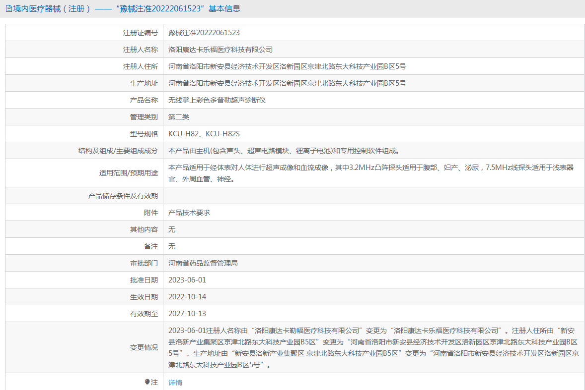Select the effective date 2022-10-14
585x390 pixels.
tap(187, 297)
